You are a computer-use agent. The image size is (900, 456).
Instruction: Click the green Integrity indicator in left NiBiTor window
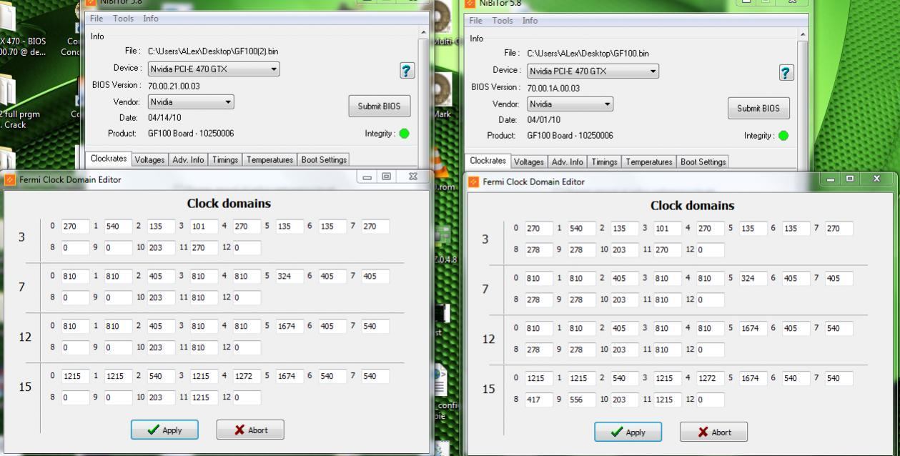[x=405, y=134]
